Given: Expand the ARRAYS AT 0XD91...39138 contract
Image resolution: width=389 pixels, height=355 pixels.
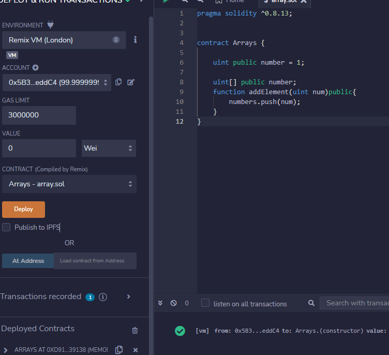Looking at the screenshot, I should point(6,350).
